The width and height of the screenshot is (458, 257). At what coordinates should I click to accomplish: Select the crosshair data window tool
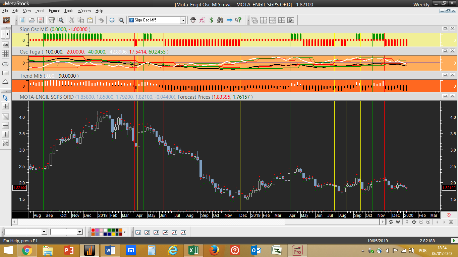point(112,20)
